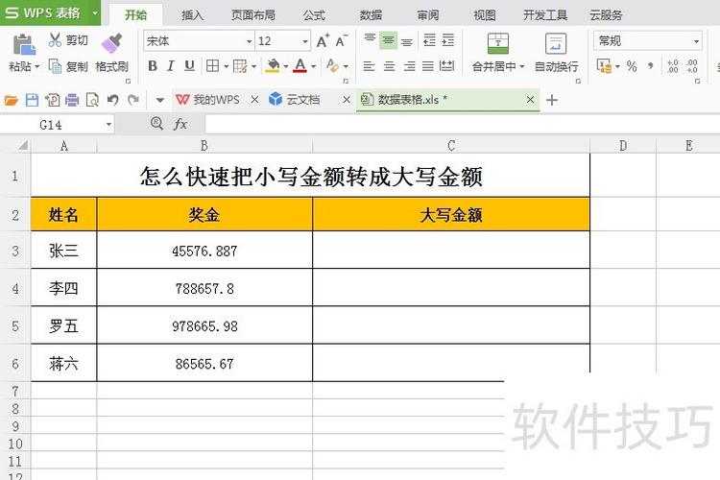This screenshot has height=480, width=720.
Task: Align cell content to top
Action: [370, 40]
